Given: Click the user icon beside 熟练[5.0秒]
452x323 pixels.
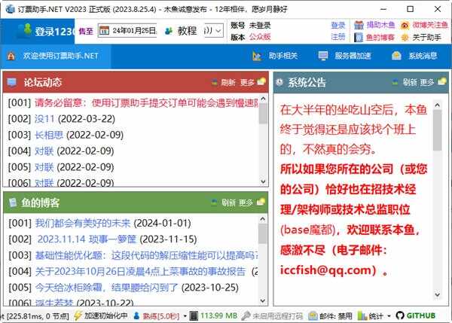Looking at the screenshot, I should click(x=136, y=315).
